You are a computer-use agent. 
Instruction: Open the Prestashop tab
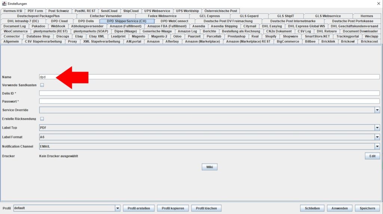point(236,37)
